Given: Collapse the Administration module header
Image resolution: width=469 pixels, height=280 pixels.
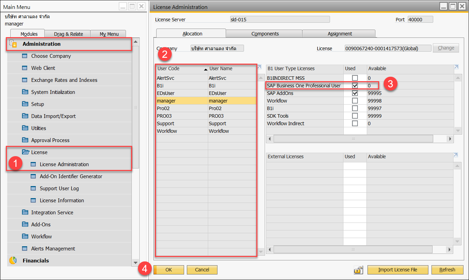Looking at the screenshot, I should point(69,44).
